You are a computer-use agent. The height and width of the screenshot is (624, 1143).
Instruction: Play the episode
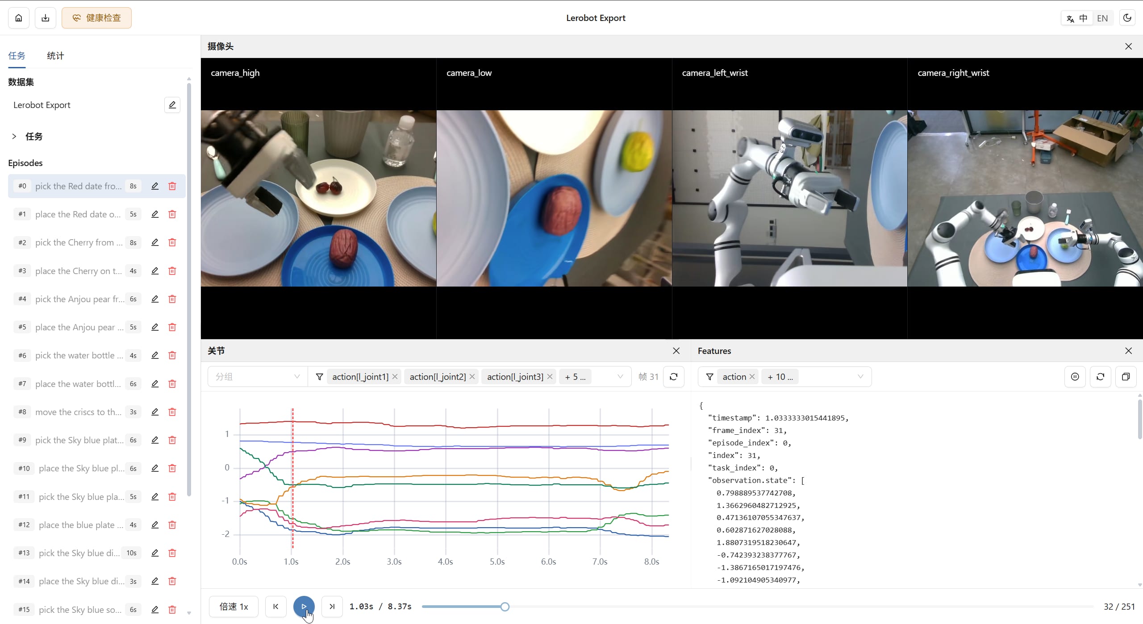click(304, 607)
